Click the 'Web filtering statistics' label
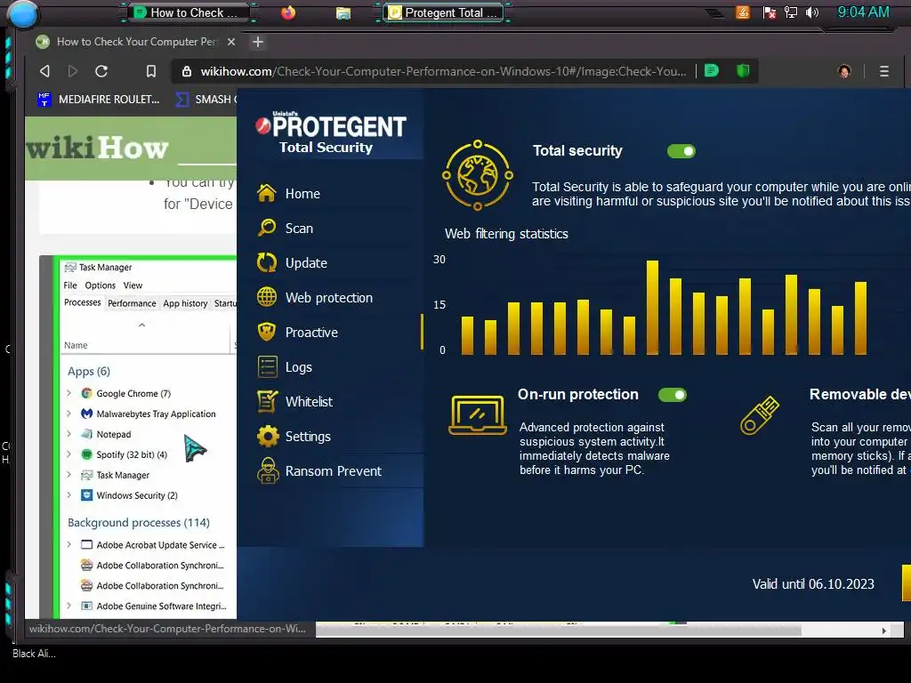 506,234
